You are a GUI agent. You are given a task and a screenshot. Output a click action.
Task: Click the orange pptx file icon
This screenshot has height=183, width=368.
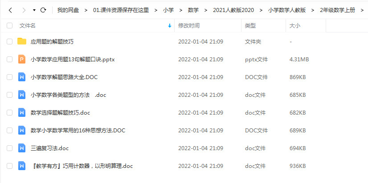(x=22, y=60)
